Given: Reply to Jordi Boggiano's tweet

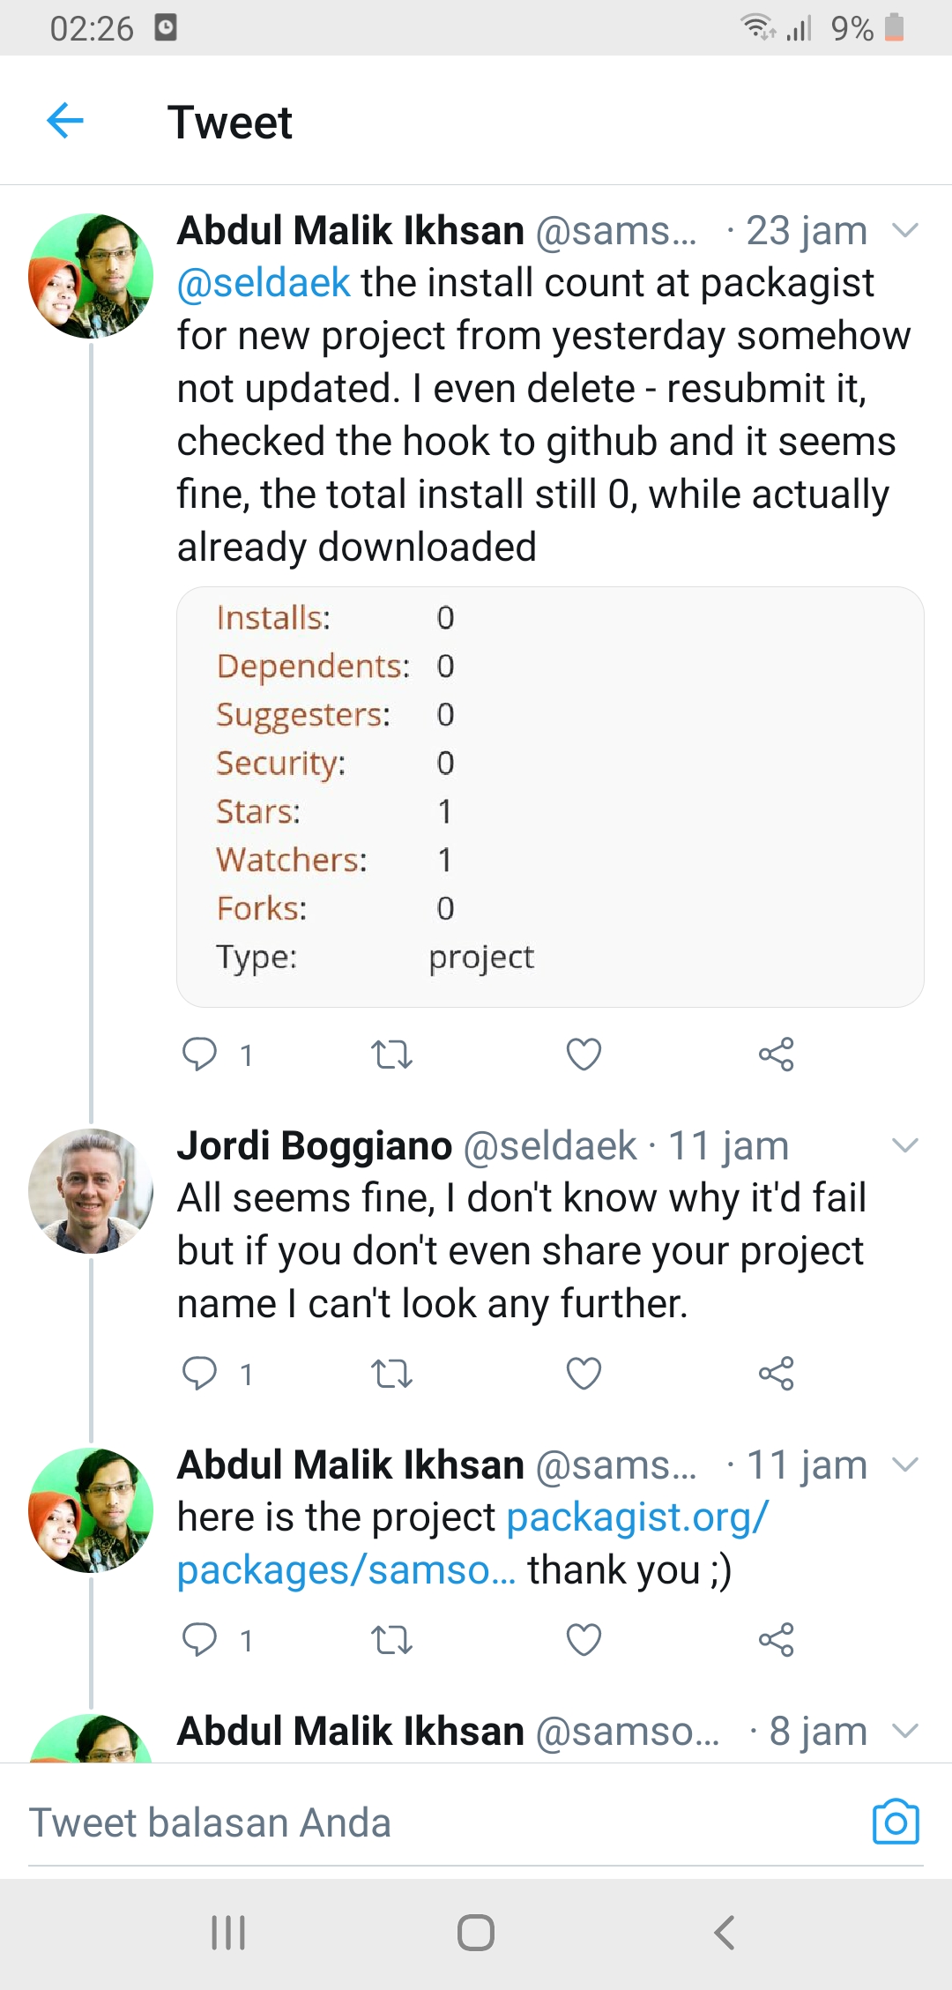Looking at the screenshot, I should click(x=199, y=1373).
